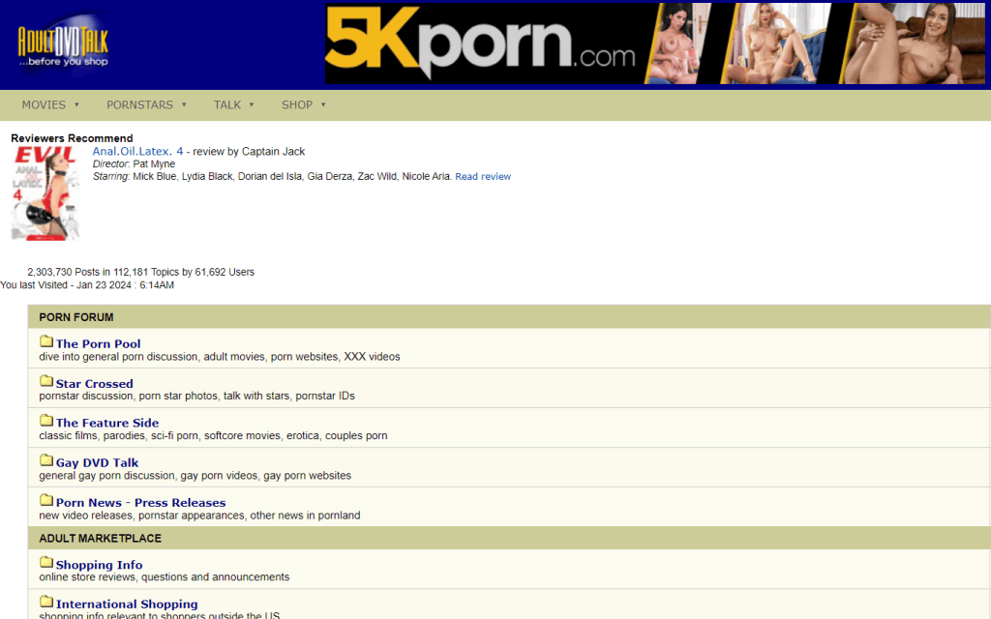Screen dimensions: 991x619
Task: Click the 'You last Visited' date text
Action: [x=87, y=285]
